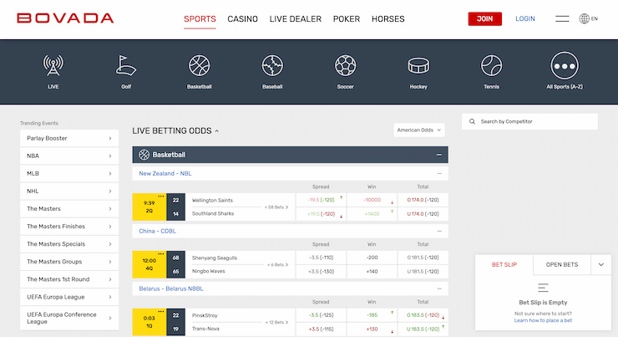Collapse the China - CDBL league

point(439,231)
